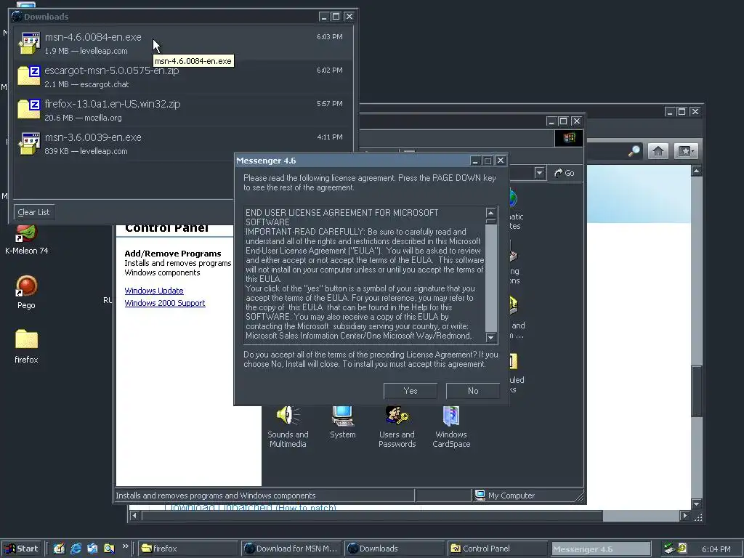This screenshot has height=558, width=744.
Task: Switch to Download for MSN taskbar button
Action: (x=291, y=549)
